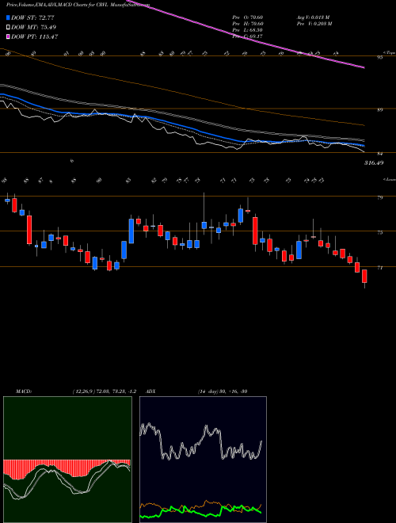Select the 'DOW ST: 72.77' legend text
The height and width of the screenshot is (523, 396).
pyautogui.click(x=32, y=17)
